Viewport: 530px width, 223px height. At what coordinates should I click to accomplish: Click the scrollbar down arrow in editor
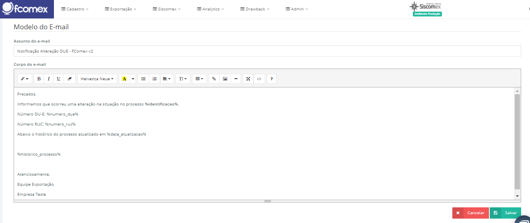click(x=517, y=196)
